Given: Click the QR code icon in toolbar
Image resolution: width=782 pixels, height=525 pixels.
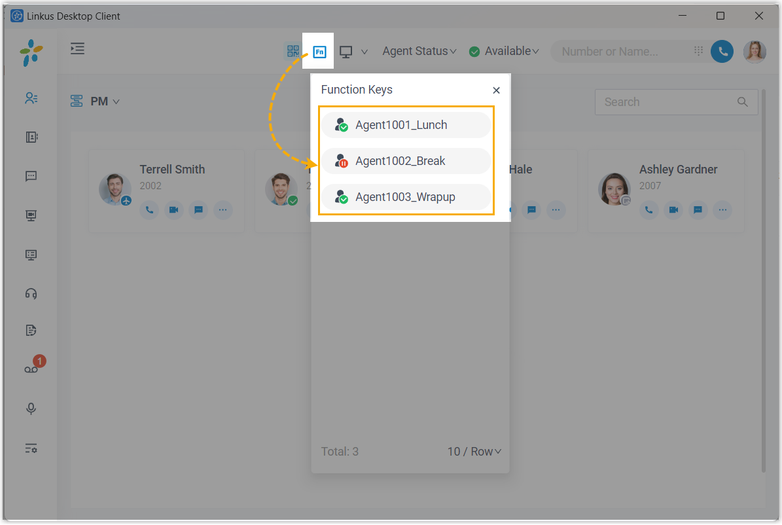Looking at the screenshot, I should tap(293, 51).
